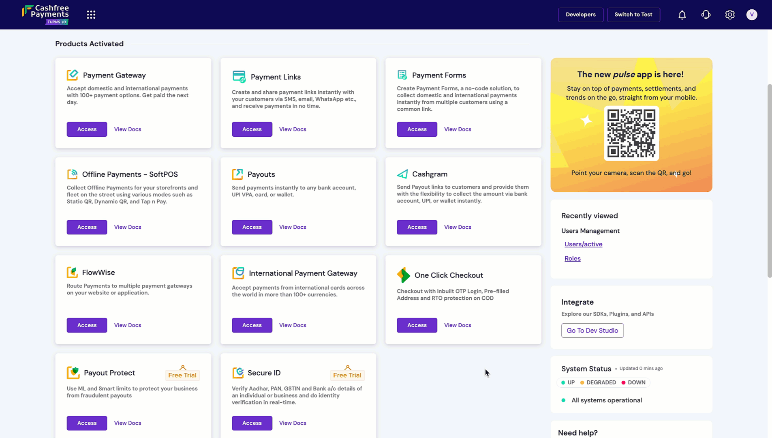
Task: View Docs for Cashgram
Action: 458,227
